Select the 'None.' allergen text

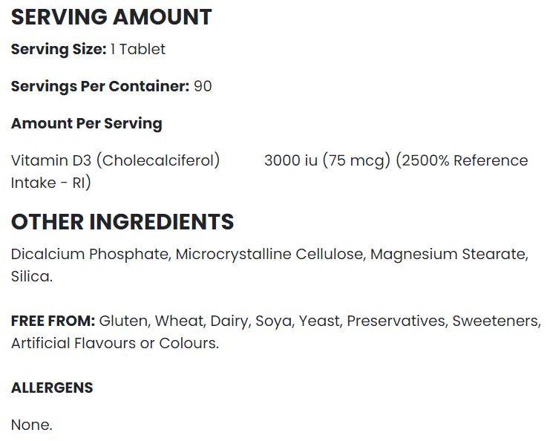pyautogui.click(x=32, y=425)
